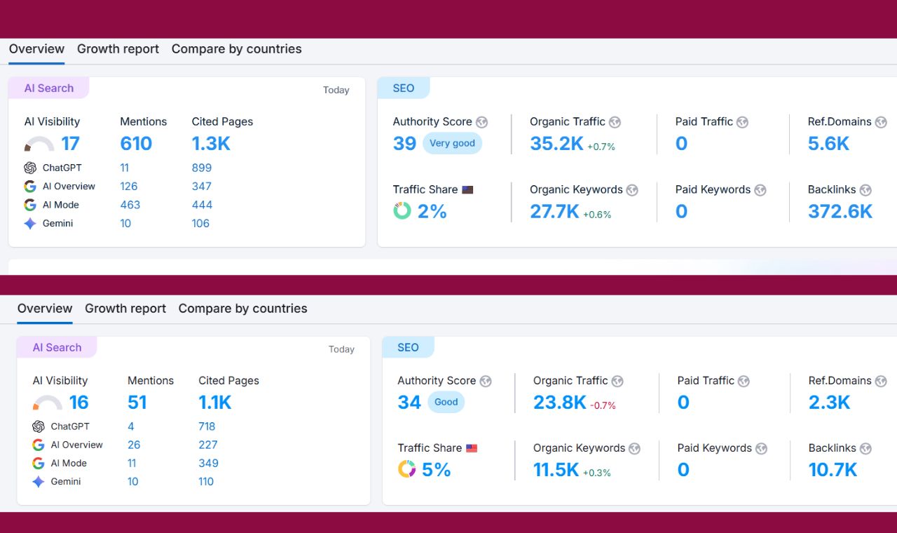Viewport: 897px width, 533px height.
Task: Click the ChatGPT icon in the top AI Search card
Action: (x=30, y=168)
